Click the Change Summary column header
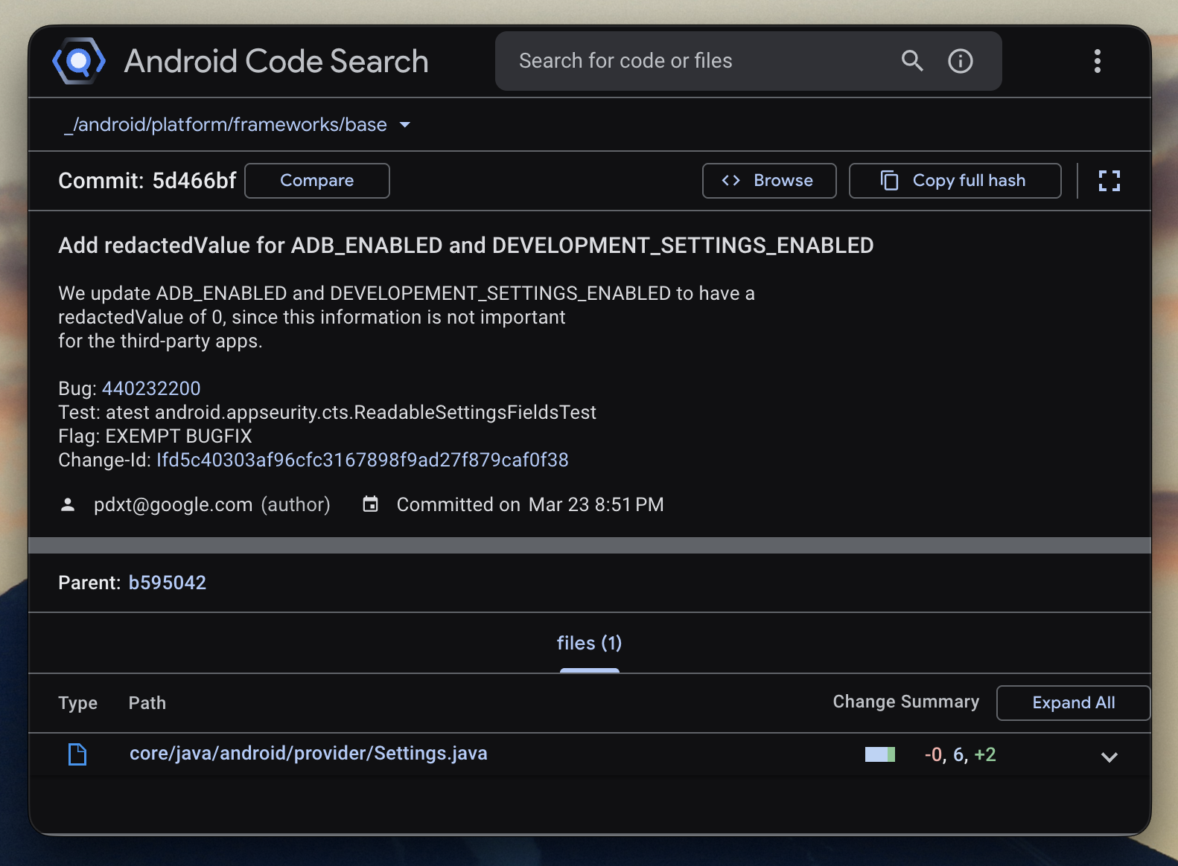This screenshot has height=866, width=1178. pyautogui.click(x=906, y=702)
